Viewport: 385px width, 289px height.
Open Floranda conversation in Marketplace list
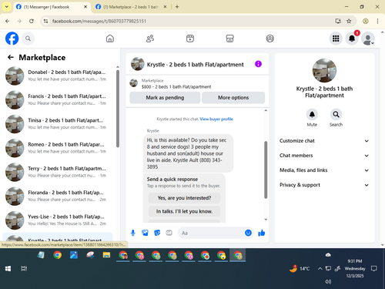point(58,196)
